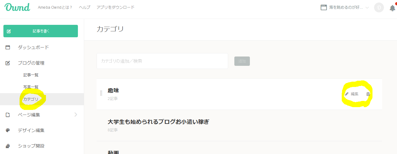Open the notification bell
The image size is (397, 154).
pyautogui.click(x=392, y=8)
